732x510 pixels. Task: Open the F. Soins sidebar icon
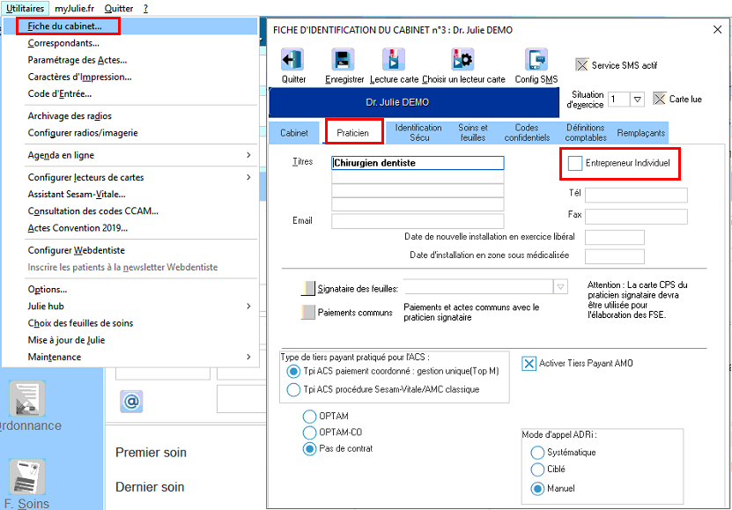pyautogui.click(x=27, y=477)
